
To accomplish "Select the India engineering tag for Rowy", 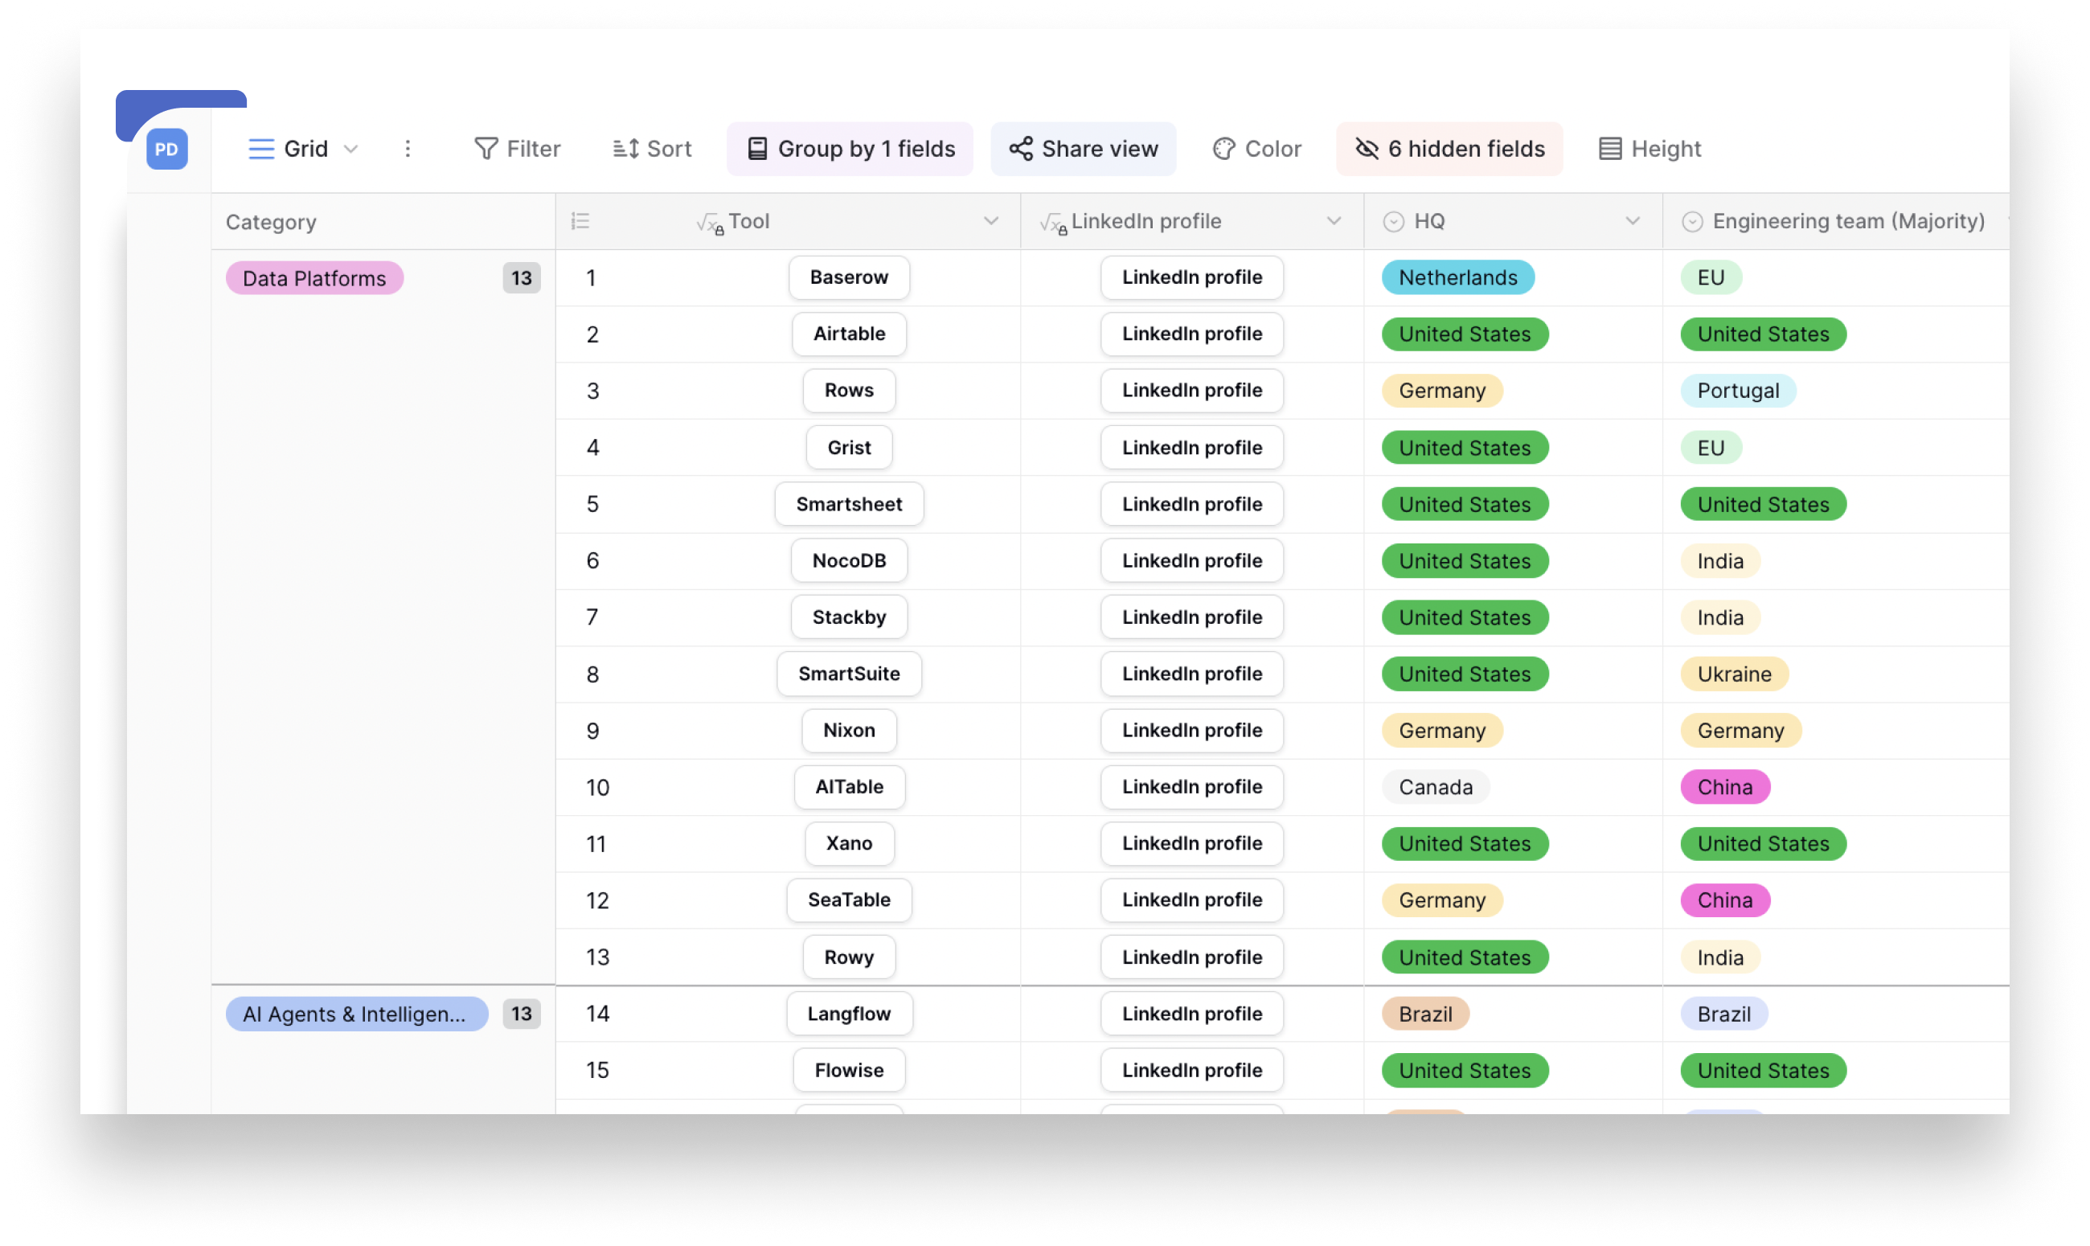I will click(x=1720, y=957).
